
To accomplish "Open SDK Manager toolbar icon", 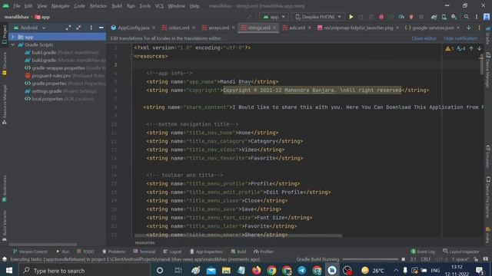I will click(454, 17).
